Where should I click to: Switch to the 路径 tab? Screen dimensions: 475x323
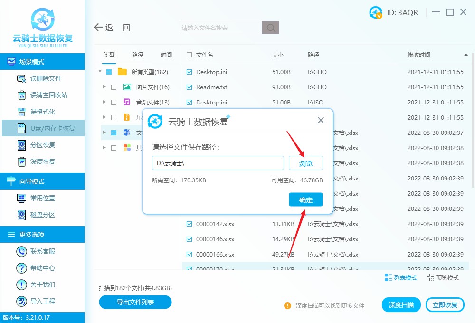137,55
